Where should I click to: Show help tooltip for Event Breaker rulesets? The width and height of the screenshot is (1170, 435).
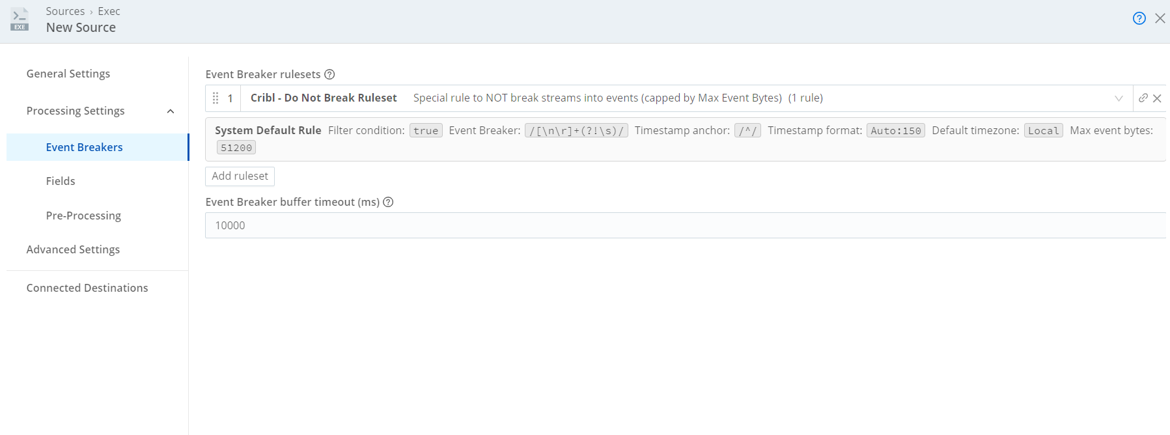point(329,74)
